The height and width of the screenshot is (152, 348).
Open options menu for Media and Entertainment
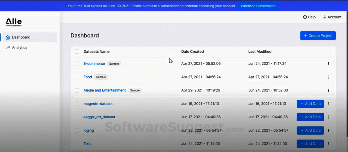(328, 90)
